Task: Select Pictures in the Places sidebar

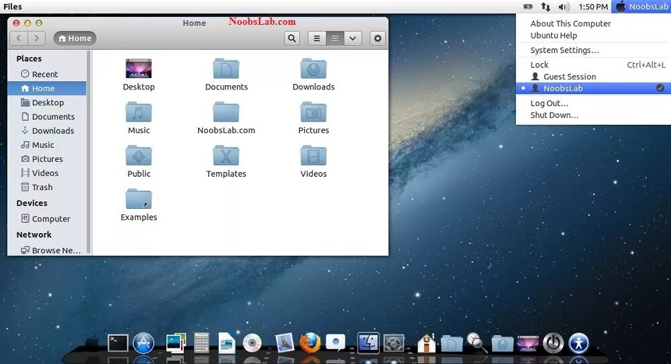Action: 47,159
